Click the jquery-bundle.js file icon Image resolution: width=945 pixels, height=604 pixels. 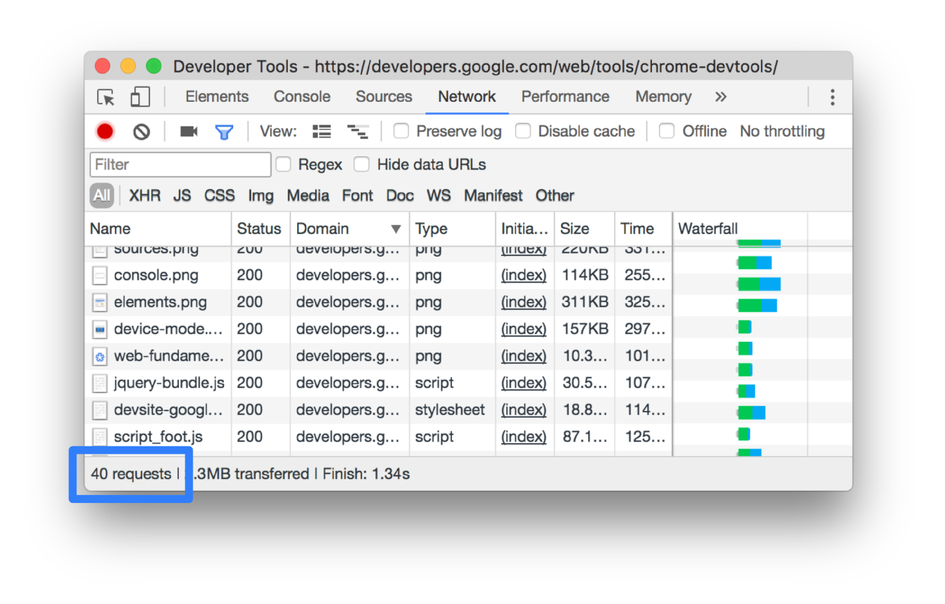pyautogui.click(x=100, y=383)
